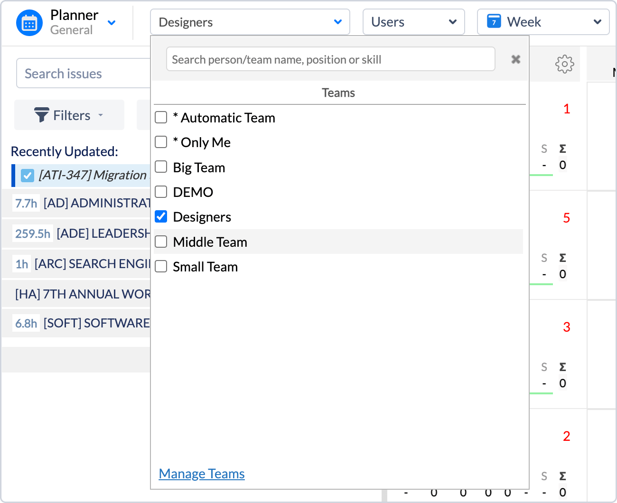The image size is (617, 503).
Task: Select Big Team from the list
Action: click(199, 168)
